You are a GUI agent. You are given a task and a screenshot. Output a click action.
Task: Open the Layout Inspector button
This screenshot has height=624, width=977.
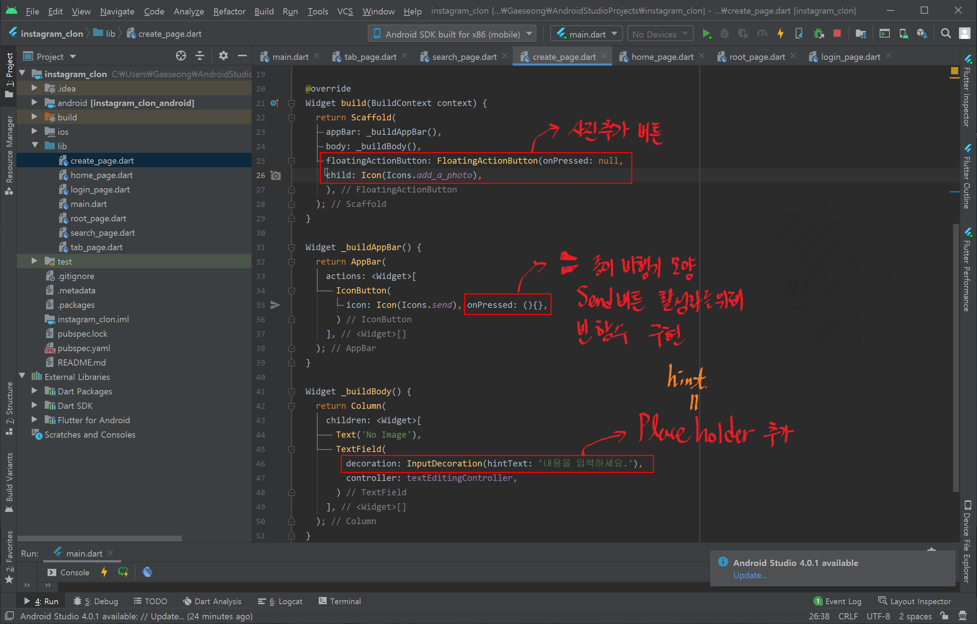[x=915, y=601]
